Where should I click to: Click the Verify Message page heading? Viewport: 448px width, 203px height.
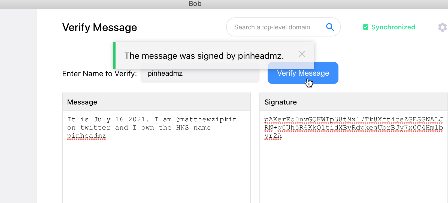(x=99, y=27)
